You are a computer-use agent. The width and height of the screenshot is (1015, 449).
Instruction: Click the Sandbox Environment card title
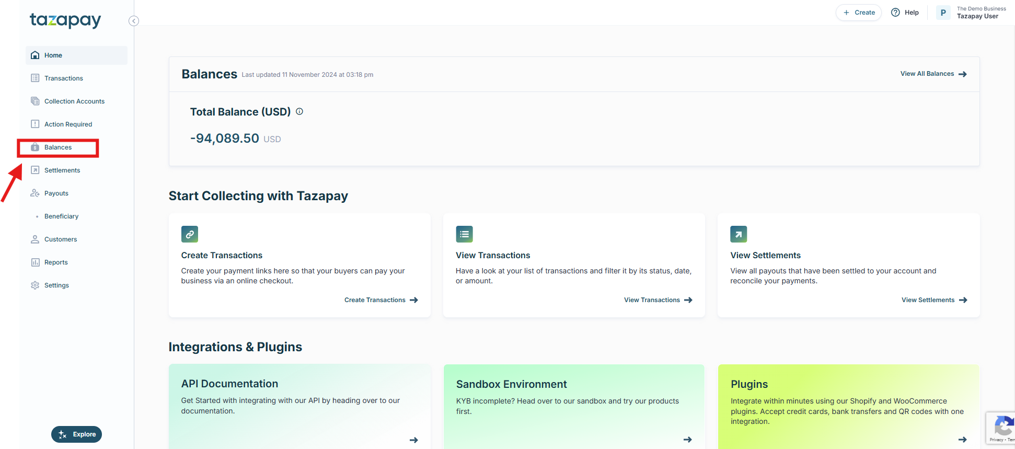click(x=511, y=384)
